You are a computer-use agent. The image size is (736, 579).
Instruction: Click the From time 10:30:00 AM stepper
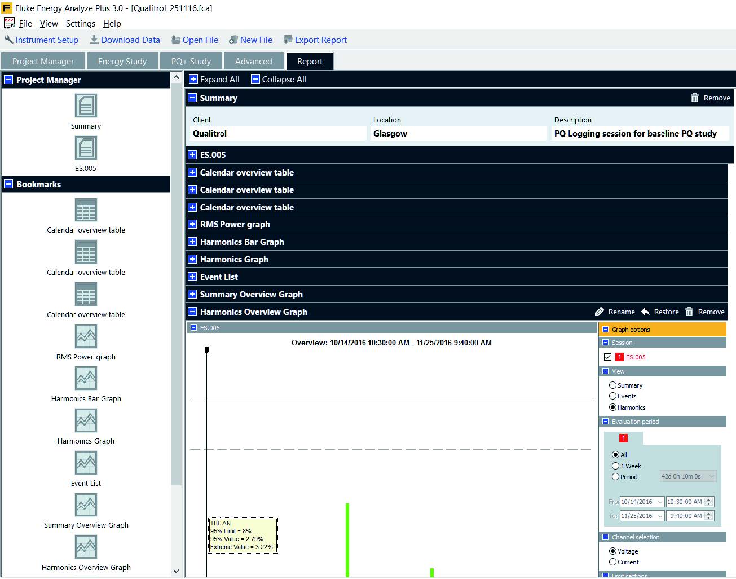709,501
